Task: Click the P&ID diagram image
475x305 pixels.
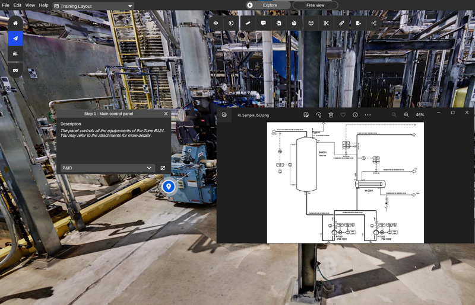Action: (x=346, y=182)
